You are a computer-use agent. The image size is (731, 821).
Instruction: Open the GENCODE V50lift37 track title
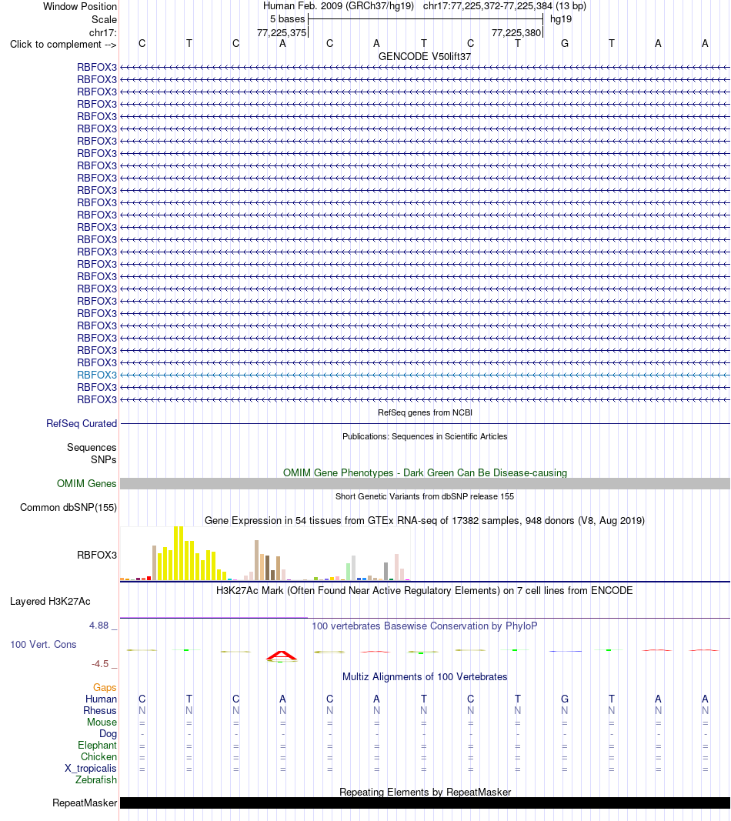coord(425,56)
